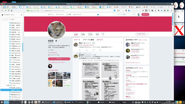Open Moments (モーメント) nav item
Screen dimensions: 185x104
coord(60,14)
